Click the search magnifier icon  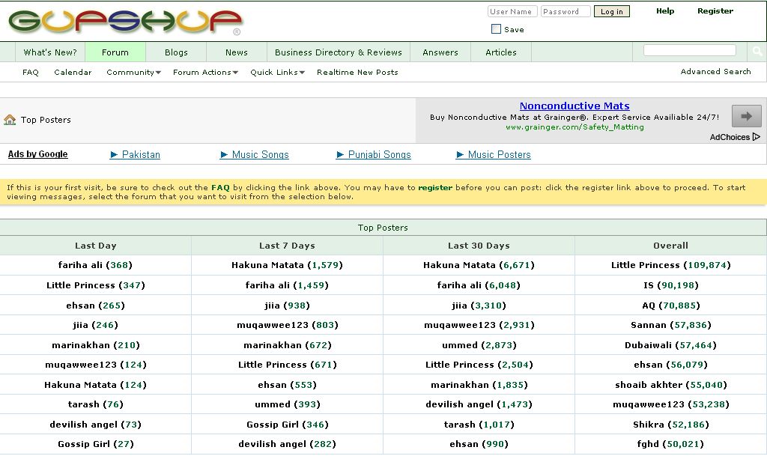(757, 52)
